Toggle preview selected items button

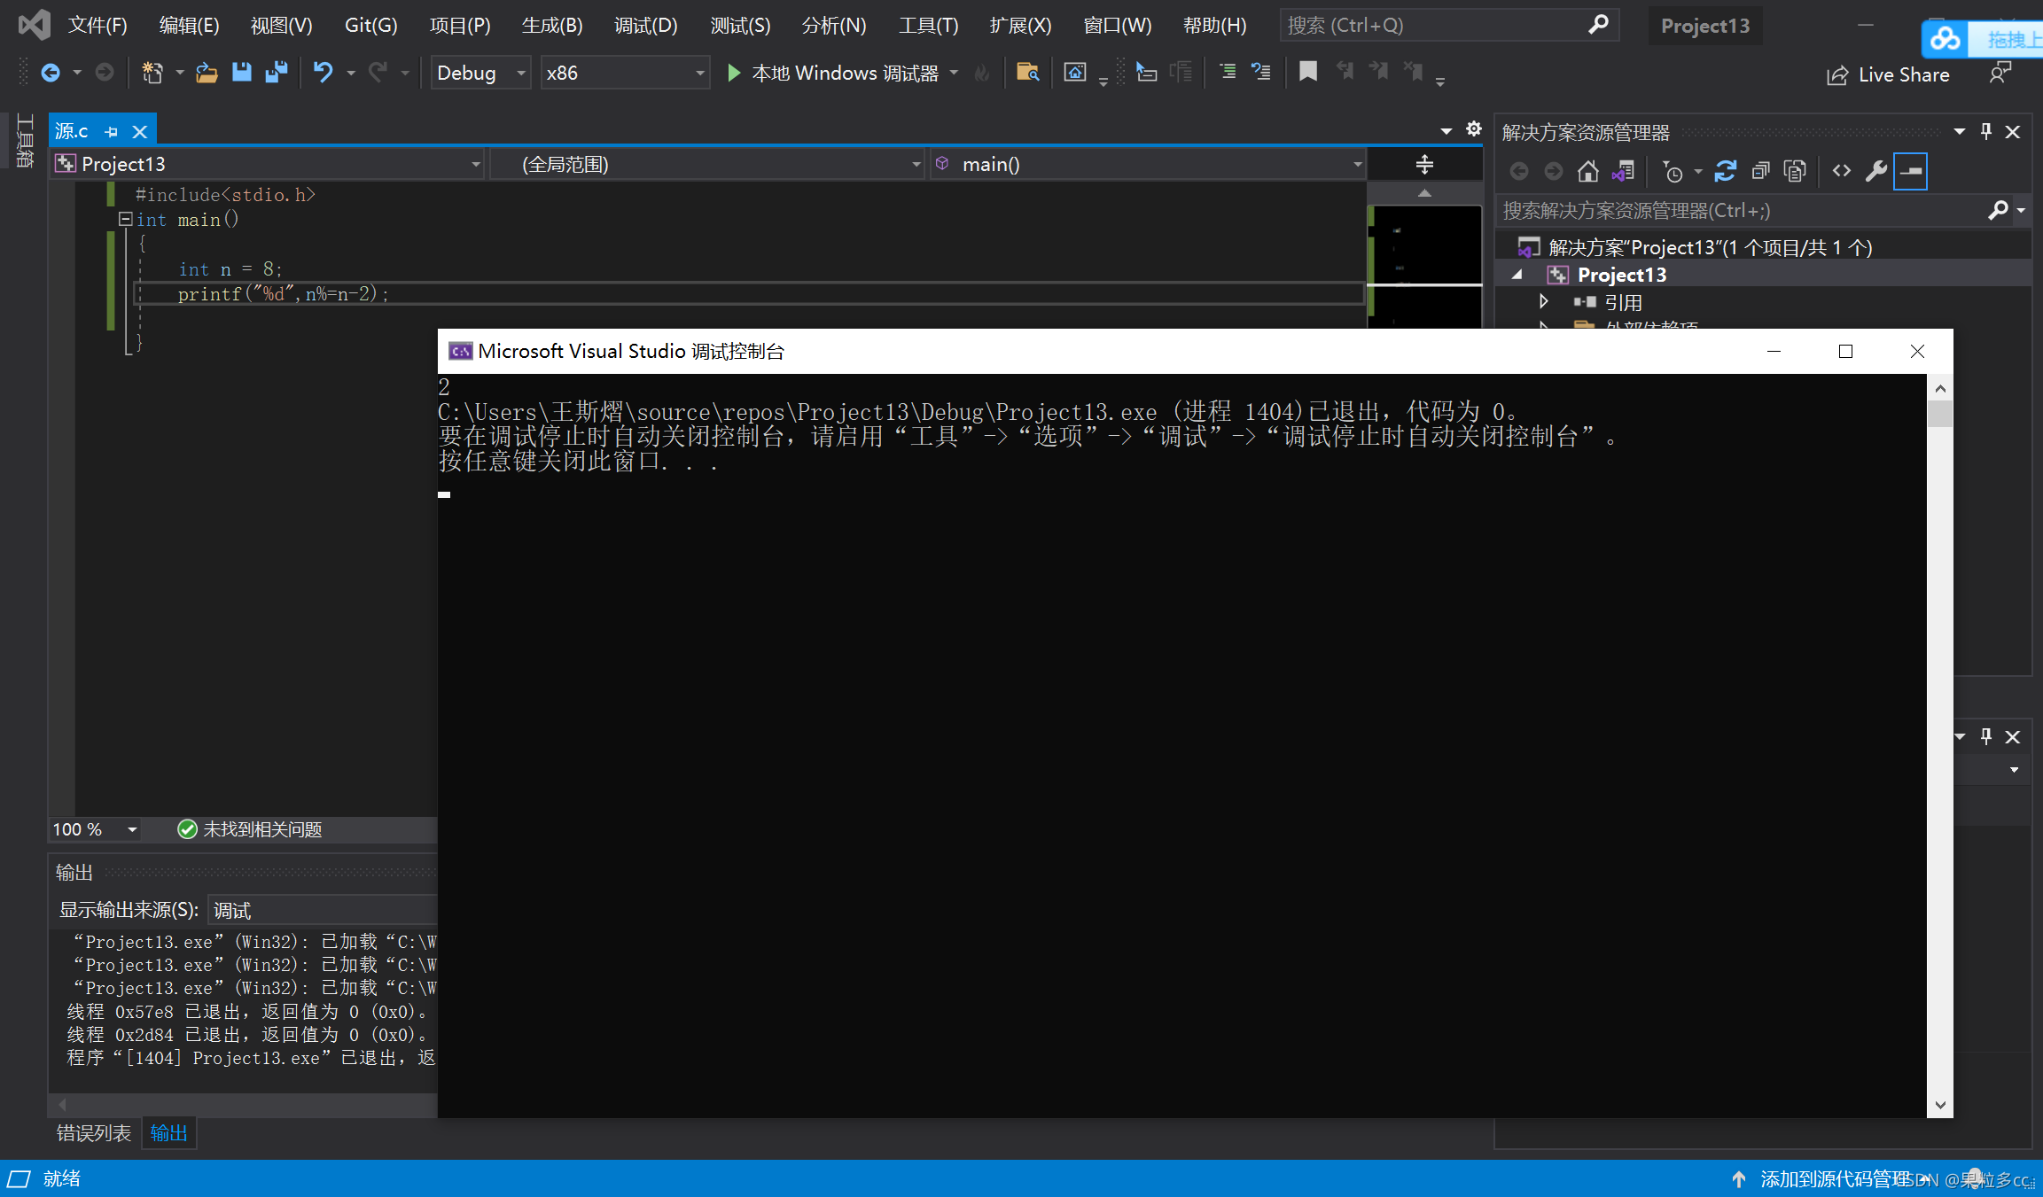[1910, 171]
